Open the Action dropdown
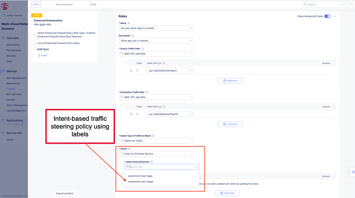This screenshot has width=355, height=198. tap(156, 154)
